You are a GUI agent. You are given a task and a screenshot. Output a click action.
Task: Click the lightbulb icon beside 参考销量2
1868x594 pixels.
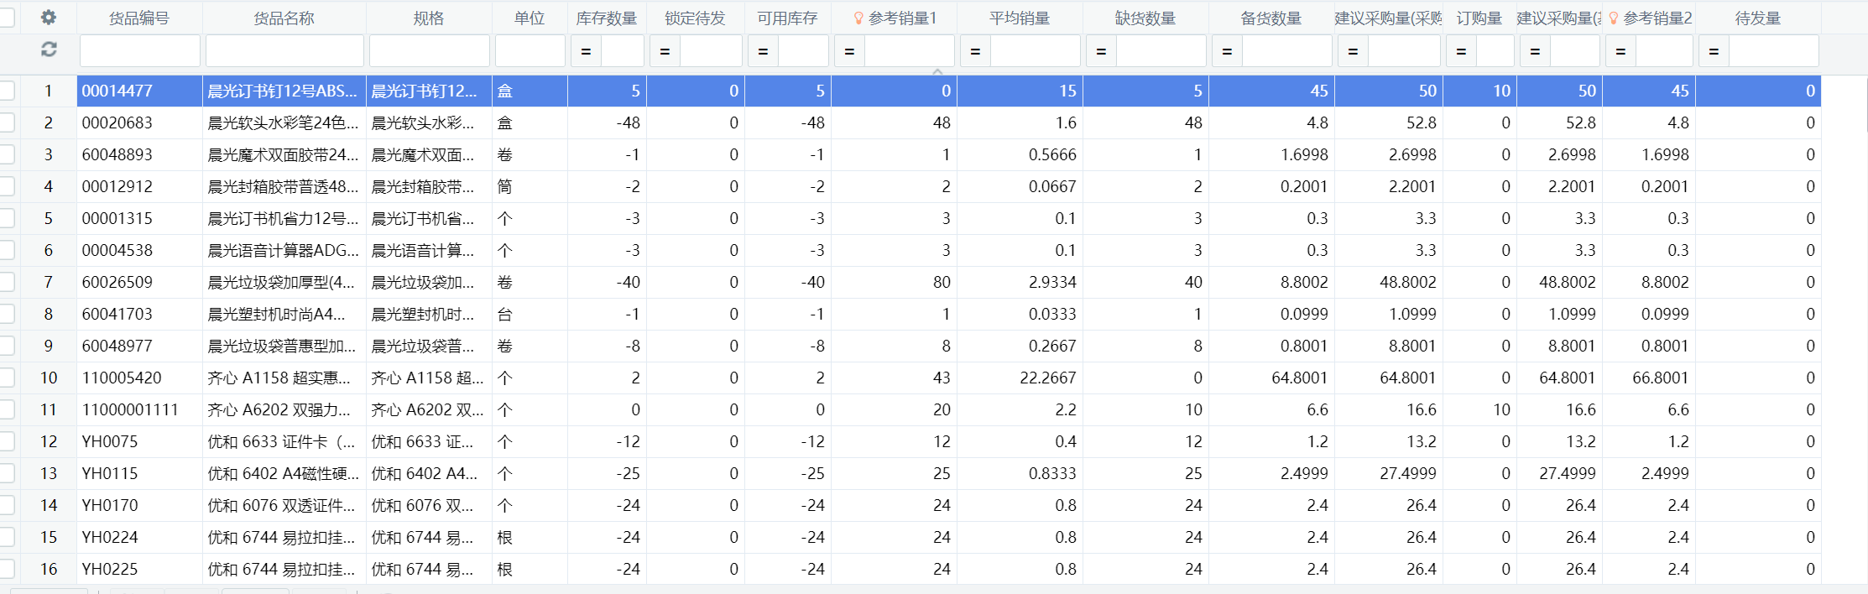pyautogui.click(x=1613, y=18)
